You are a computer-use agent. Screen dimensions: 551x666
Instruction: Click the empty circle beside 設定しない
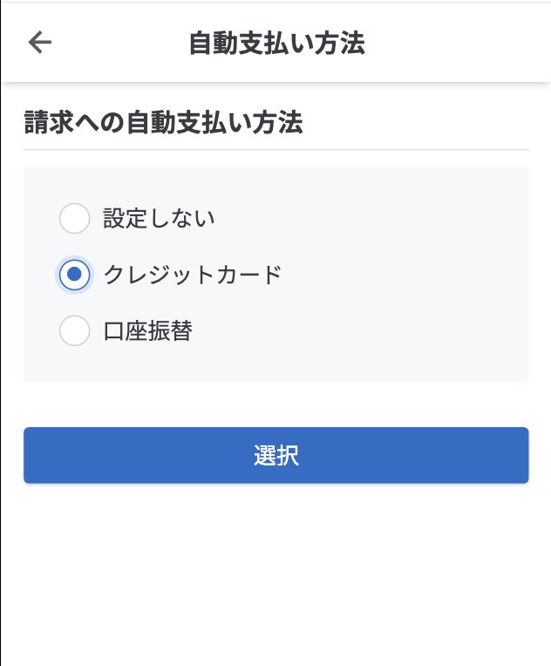click(74, 218)
